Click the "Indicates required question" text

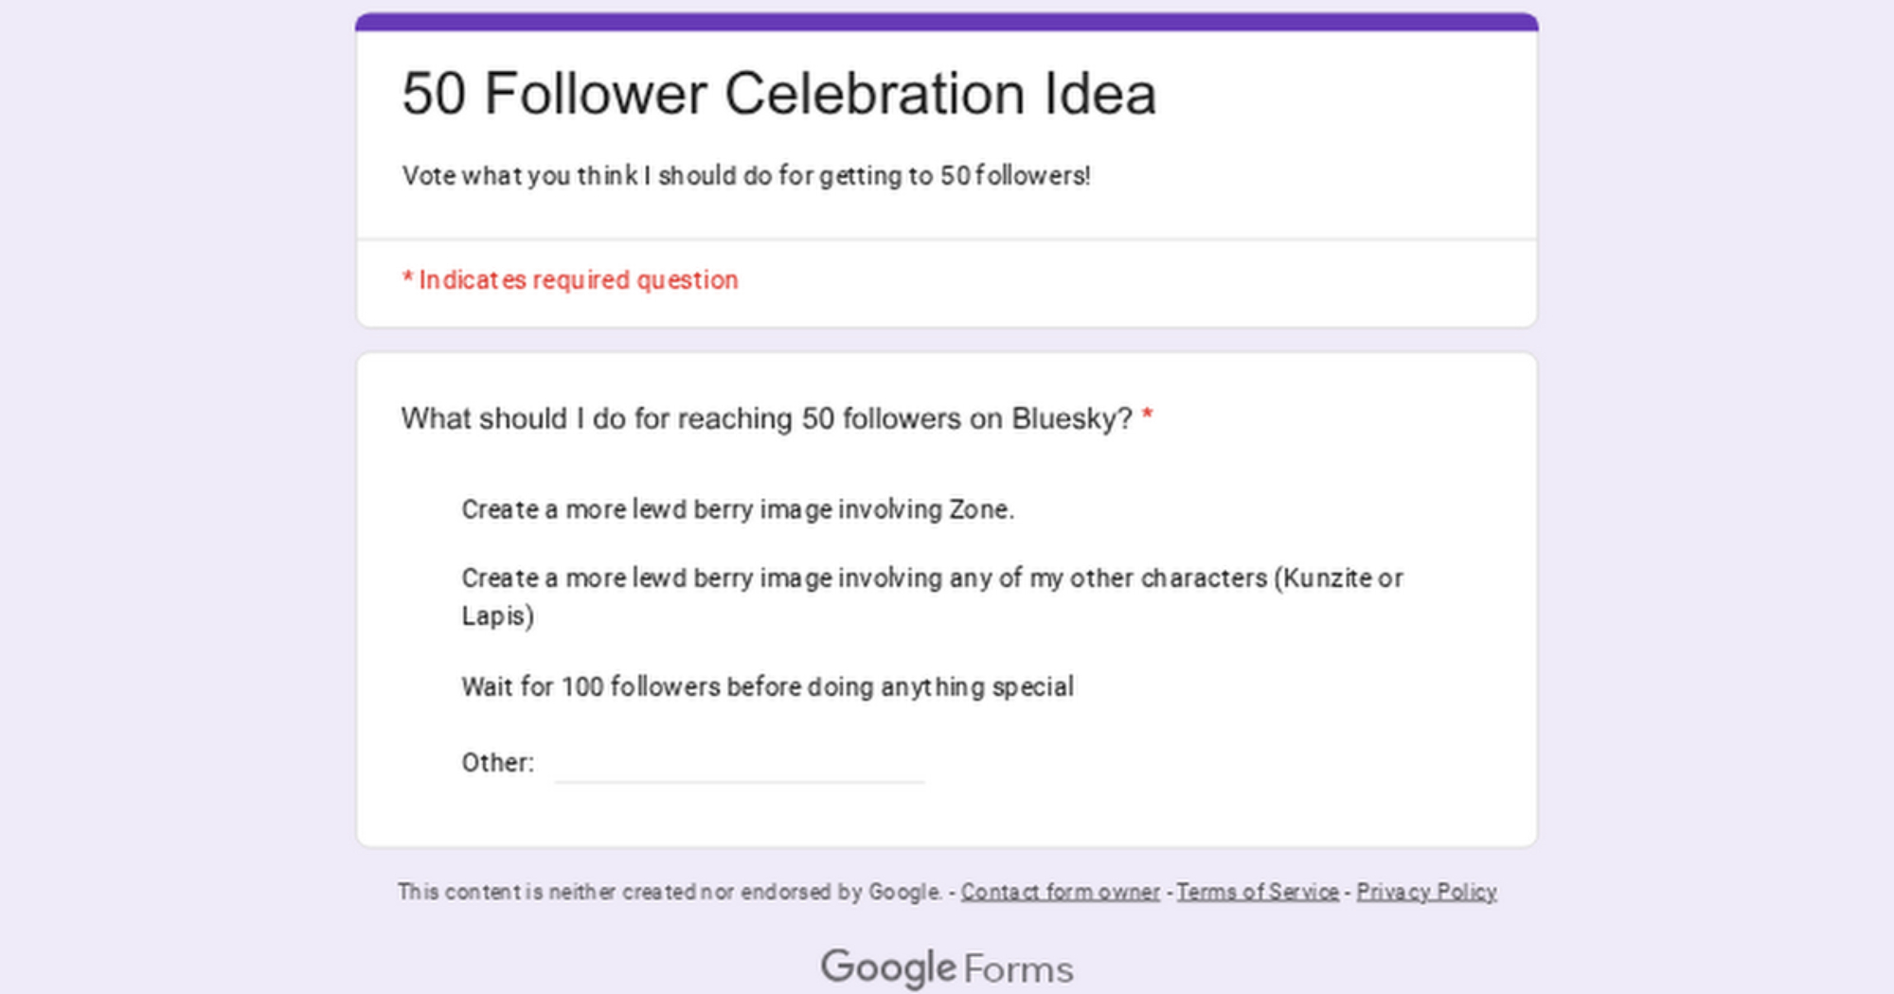click(x=578, y=280)
